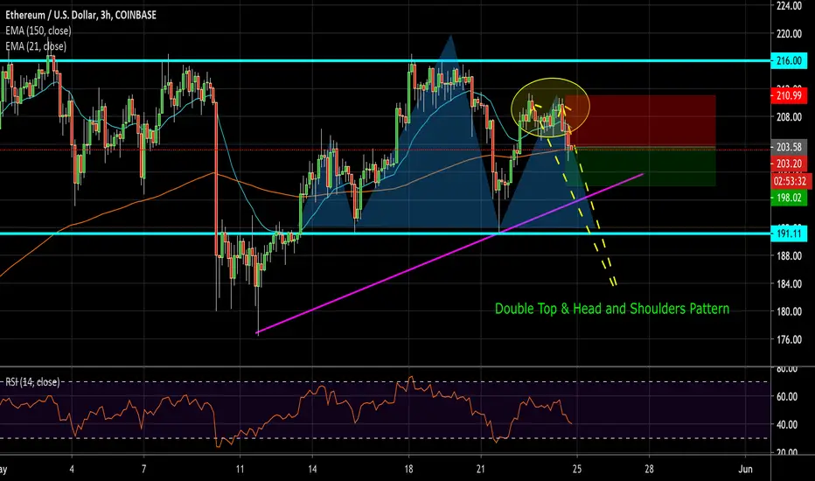This screenshot has height=481, width=815.
Task: Click the 14 date label on time axis
Action: (x=312, y=469)
